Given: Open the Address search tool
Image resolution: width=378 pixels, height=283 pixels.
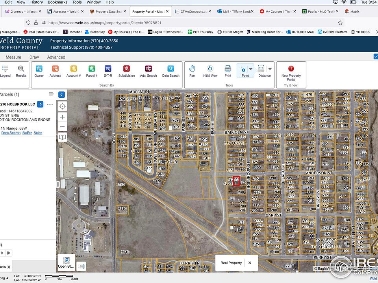Looking at the screenshot, I should coord(55,71).
